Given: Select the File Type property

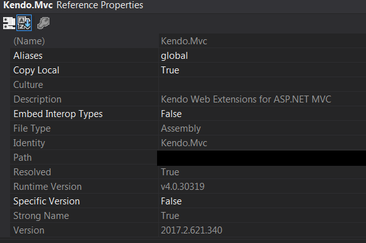Looking at the screenshot, I should tap(32, 128).
